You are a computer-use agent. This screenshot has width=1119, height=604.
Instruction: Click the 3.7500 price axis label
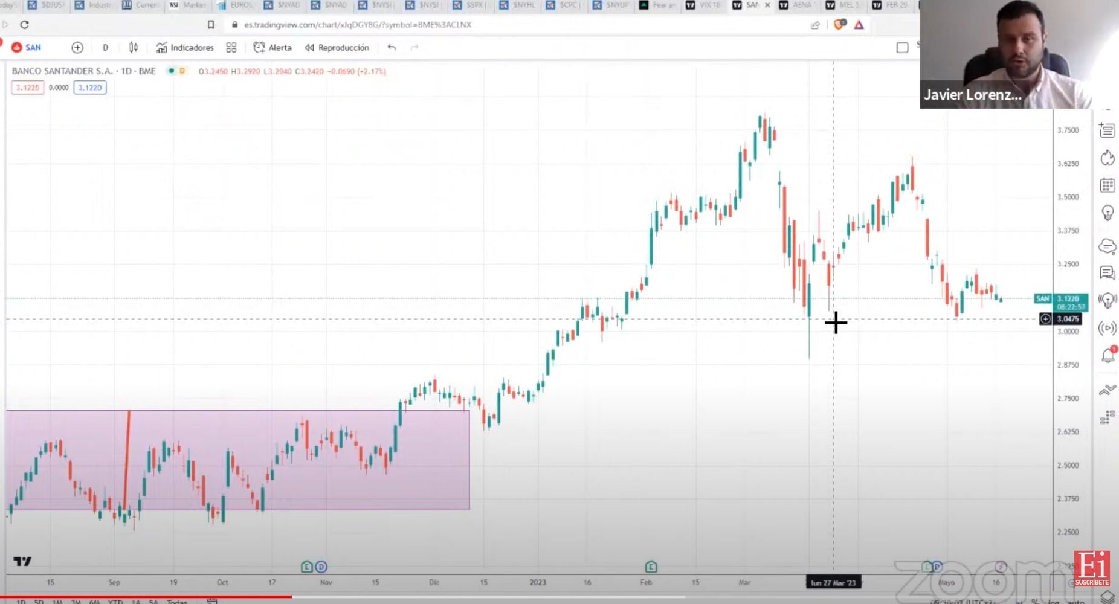click(x=1068, y=130)
